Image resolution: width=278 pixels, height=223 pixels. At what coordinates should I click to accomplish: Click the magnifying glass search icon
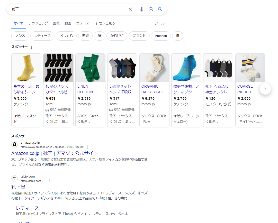(160, 9)
